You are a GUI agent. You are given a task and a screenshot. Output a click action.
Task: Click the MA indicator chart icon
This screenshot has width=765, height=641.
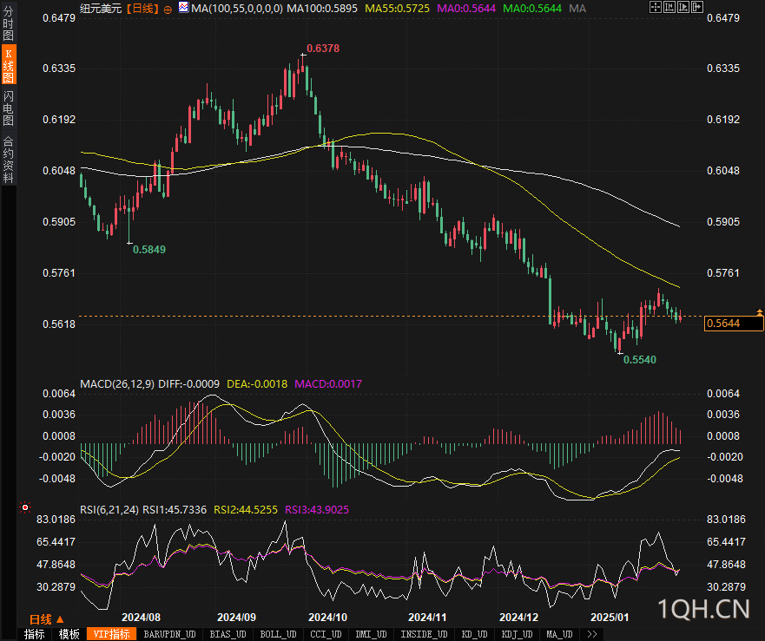[x=183, y=8]
